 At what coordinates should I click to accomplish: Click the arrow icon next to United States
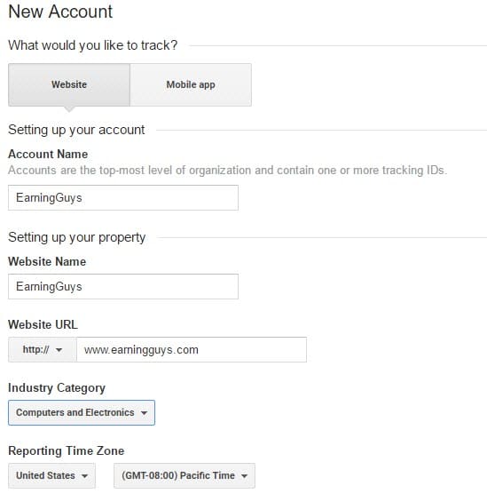(x=84, y=476)
